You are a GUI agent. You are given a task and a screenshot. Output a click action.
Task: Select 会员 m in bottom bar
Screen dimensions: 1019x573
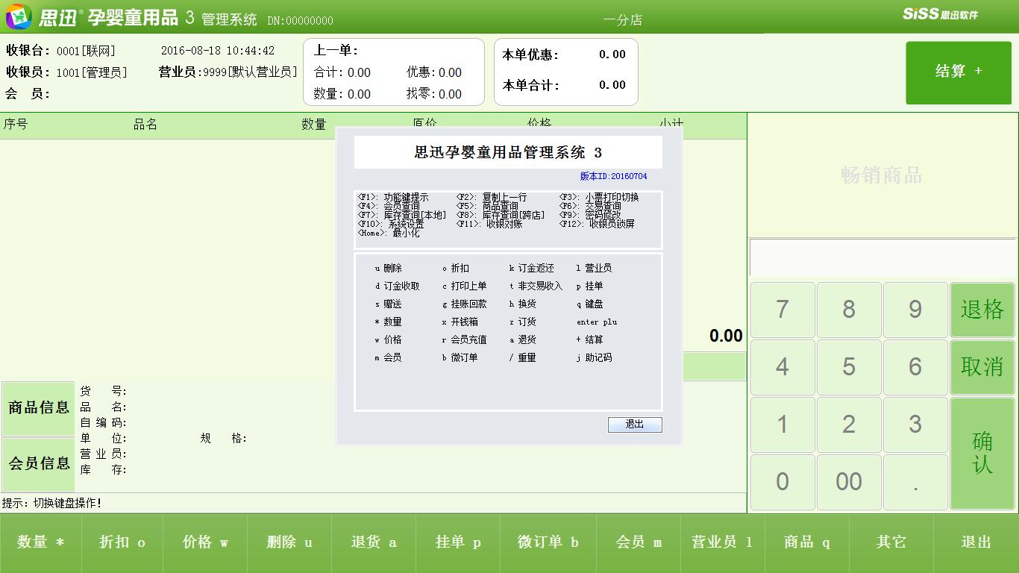point(639,542)
